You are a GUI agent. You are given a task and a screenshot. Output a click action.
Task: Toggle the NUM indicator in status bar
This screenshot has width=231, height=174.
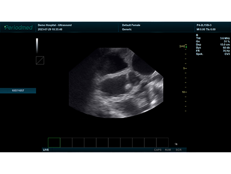168,150
